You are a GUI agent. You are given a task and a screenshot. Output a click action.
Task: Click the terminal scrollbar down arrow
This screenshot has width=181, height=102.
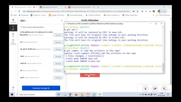coord(163,72)
